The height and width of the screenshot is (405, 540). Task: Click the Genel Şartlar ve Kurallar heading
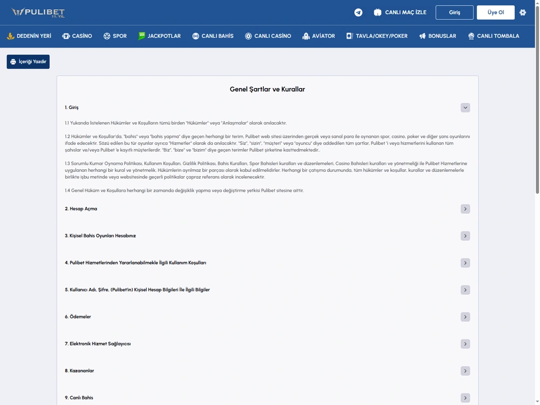pos(267,89)
